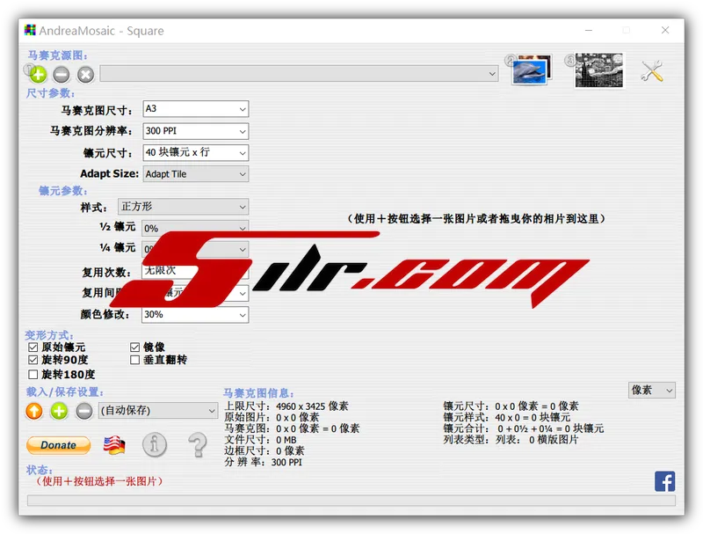Toggle the 原始镶元 checkbox

coord(33,347)
